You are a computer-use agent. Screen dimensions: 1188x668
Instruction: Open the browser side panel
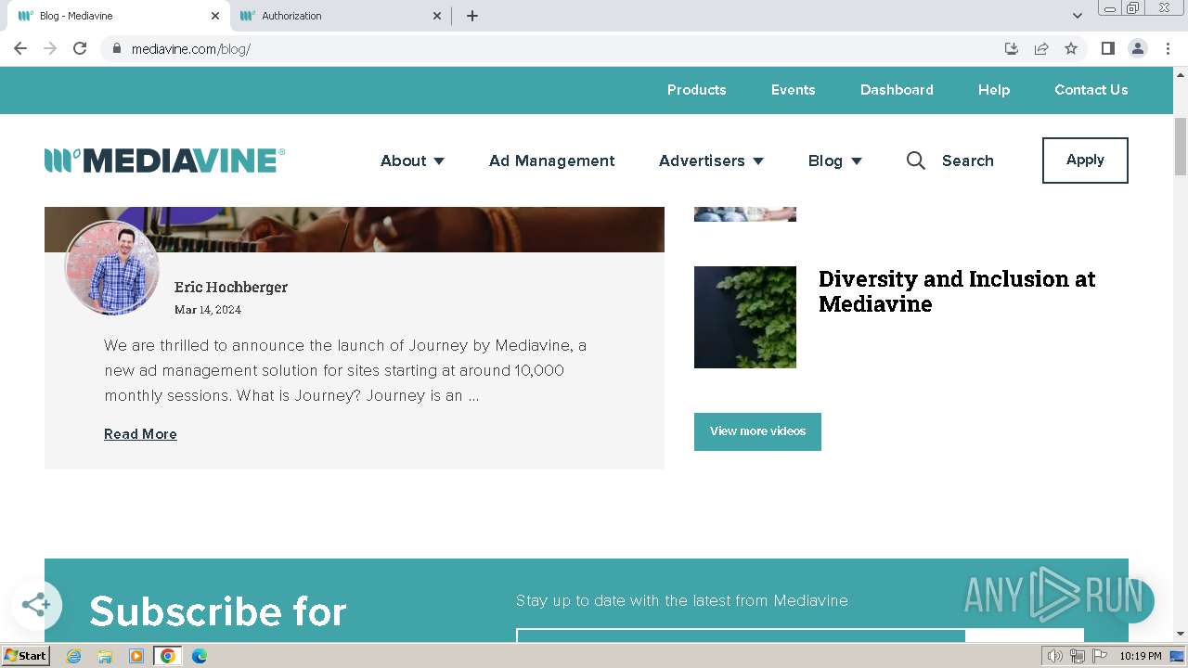tap(1107, 48)
